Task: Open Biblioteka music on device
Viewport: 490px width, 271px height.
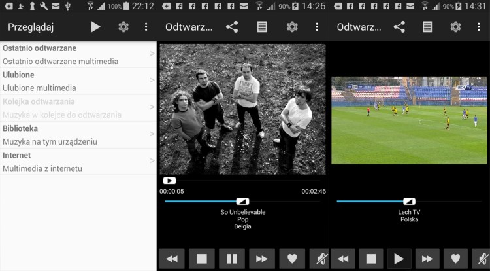Action: (78, 135)
